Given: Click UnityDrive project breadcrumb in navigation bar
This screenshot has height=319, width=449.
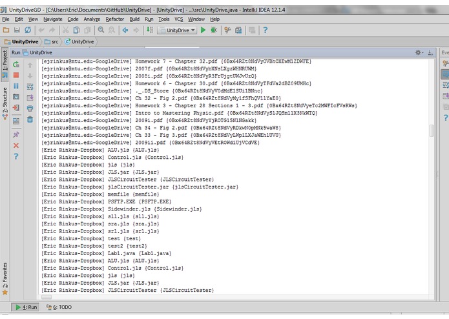Looking at the screenshot, I should 21,42.
